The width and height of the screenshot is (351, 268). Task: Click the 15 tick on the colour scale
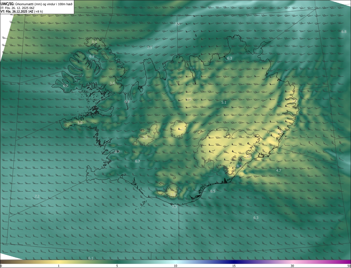[x=234, y=266]
